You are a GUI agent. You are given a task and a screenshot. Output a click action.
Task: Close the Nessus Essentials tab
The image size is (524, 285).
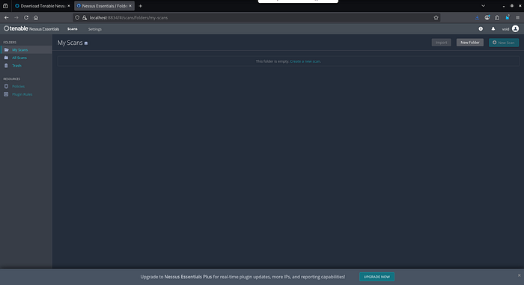130,6
